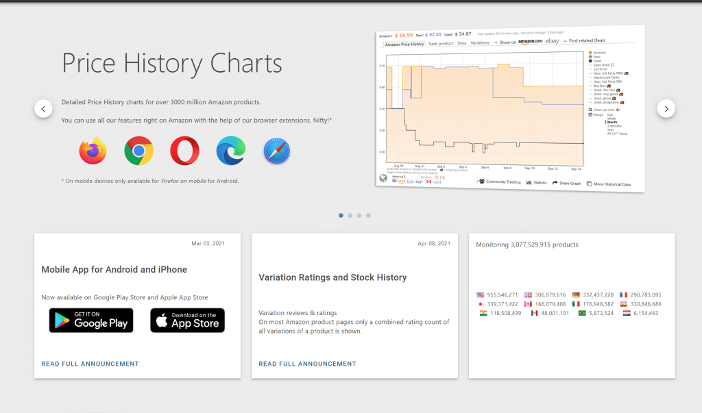
Task: Go to previous carousel slide arrow
Action: [x=43, y=108]
